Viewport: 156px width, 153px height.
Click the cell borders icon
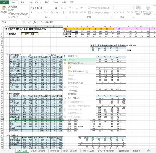click(45, 12)
